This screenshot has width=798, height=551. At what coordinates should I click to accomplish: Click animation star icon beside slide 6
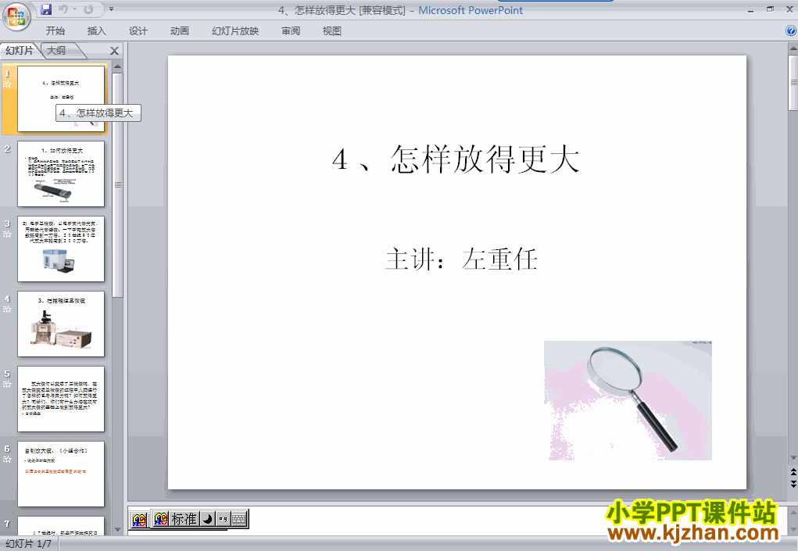point(7,460)
